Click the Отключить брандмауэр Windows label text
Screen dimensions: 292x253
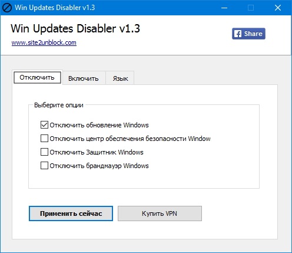click(99, 166)
